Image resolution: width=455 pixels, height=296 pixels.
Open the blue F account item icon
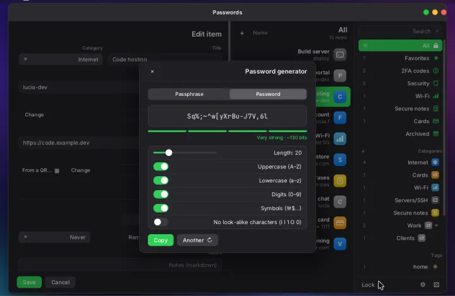tap(340, 117)
